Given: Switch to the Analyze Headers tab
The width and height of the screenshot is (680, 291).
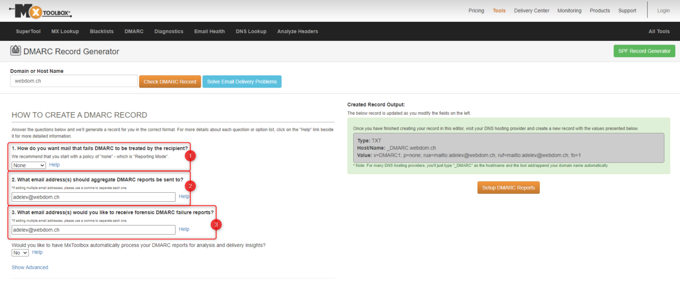Looking at the screenshot, I should 297,31.
